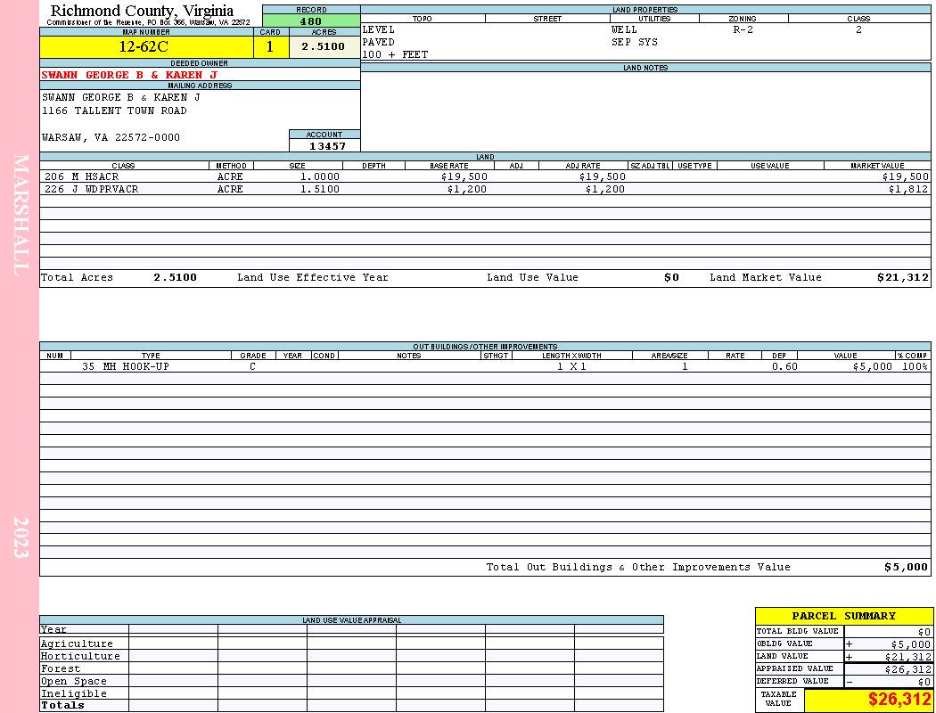Click the Land Market Value total $21,312
Image resolution: width=936 pixels, height=713 pixels.
coord(903,277)
